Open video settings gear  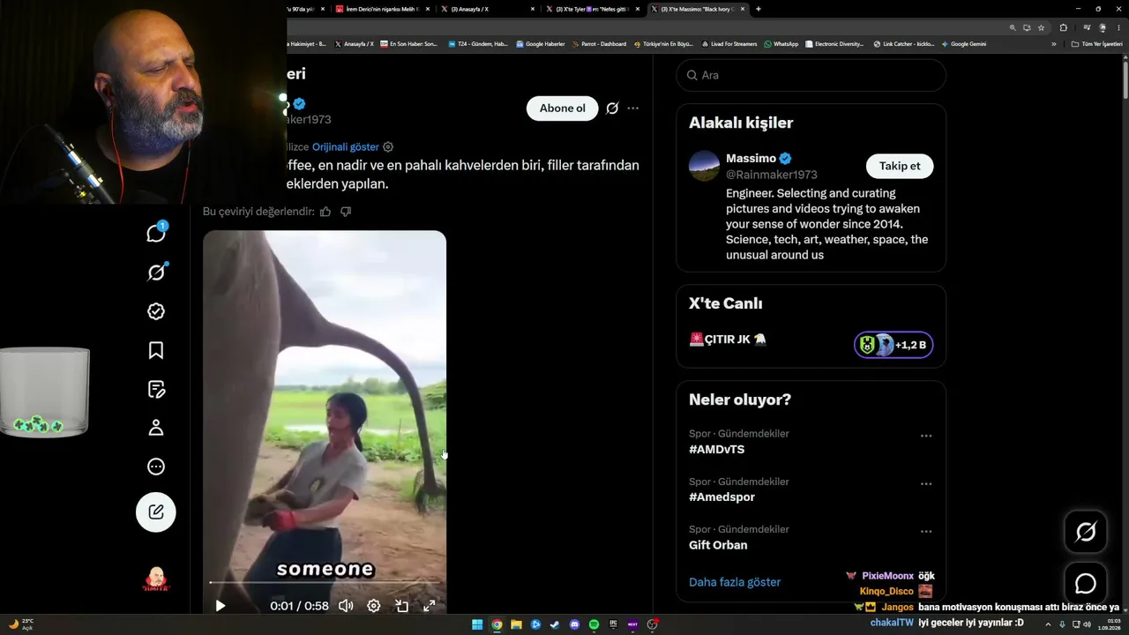point(374,606)
